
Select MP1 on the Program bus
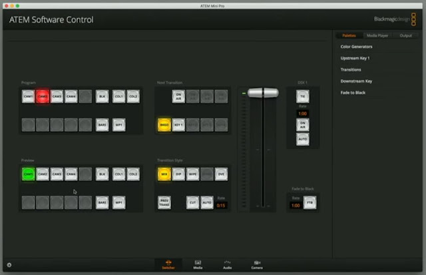(119, 125)
